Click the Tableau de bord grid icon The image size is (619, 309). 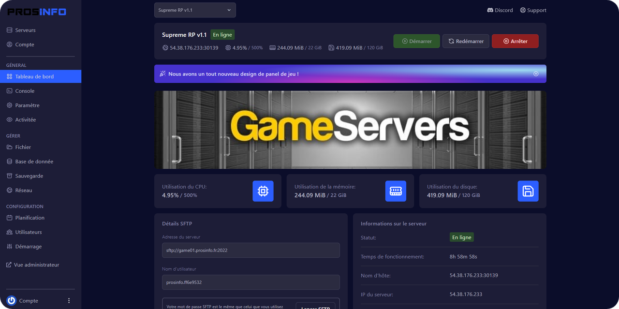pyautogui.click(x=10, y=76)
